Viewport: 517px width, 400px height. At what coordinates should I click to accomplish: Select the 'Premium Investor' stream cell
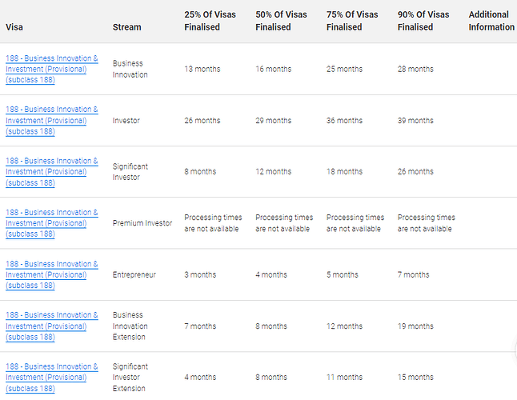click(142, 223)
